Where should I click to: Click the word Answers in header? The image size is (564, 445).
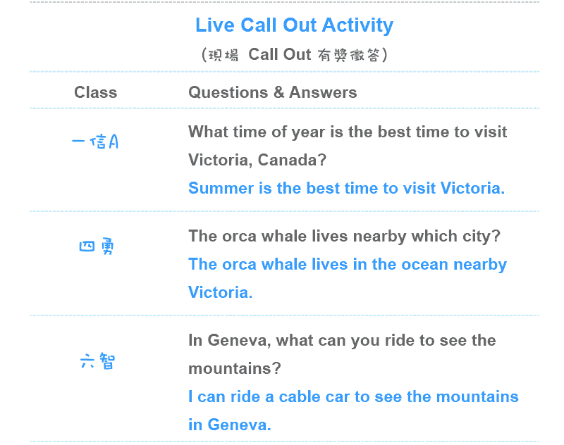pos(323,92)
